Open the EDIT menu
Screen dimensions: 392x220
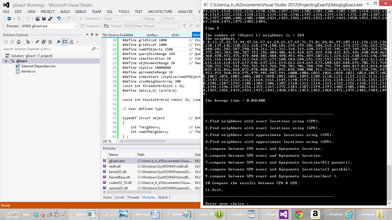click(x=18, y=12)
